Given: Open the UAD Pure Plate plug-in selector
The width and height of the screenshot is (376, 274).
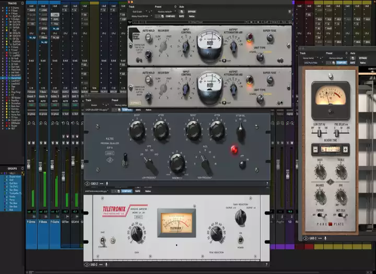Looking at the screenshot, I should click(x=312, y=63).
